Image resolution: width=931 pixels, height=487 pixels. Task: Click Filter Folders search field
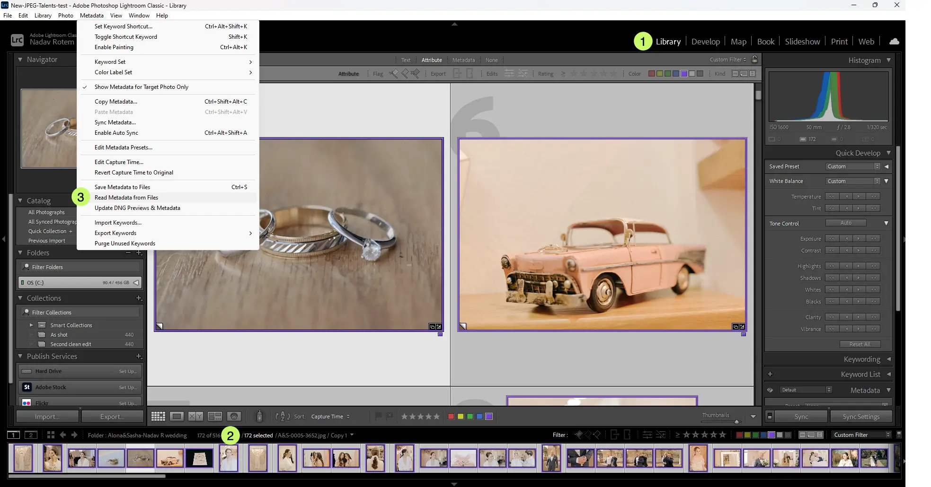pyautogui.click(x=80, y=267)
